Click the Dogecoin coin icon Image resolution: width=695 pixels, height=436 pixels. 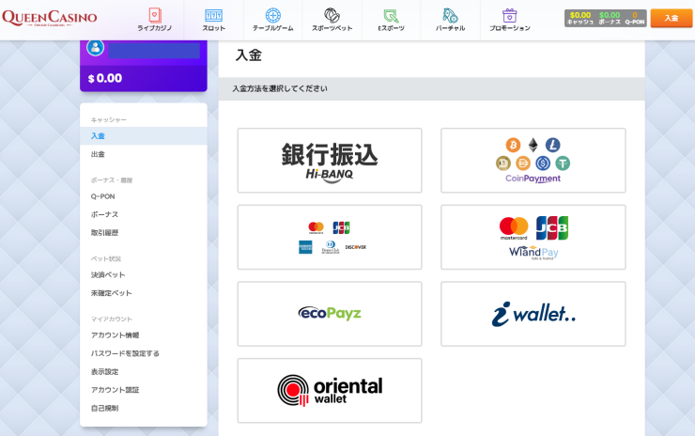(503, 163)
